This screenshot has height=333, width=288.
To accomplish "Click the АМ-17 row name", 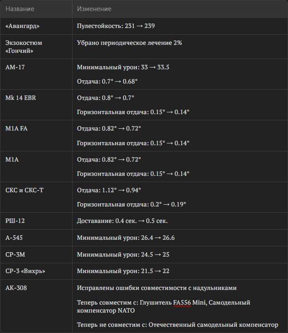I will point(15,67).
